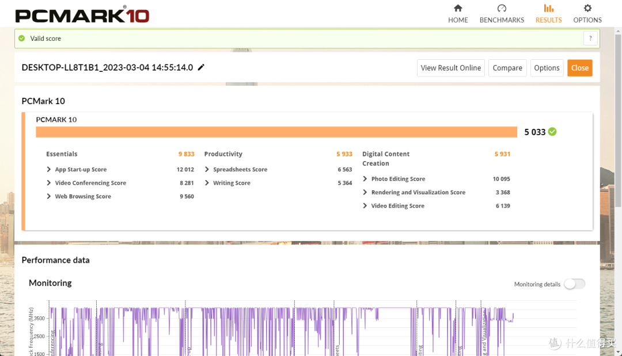Click the Digital Content Creation heading
Image resolution: width=622 pixels, height=356 pixels.
pyautogui.click(x=385, y=159)
